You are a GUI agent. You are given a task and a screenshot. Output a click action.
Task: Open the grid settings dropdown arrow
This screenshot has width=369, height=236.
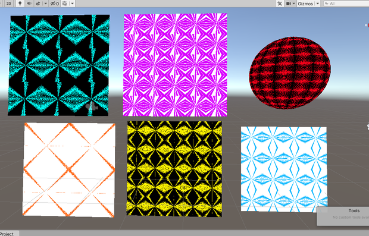(72, 4)
